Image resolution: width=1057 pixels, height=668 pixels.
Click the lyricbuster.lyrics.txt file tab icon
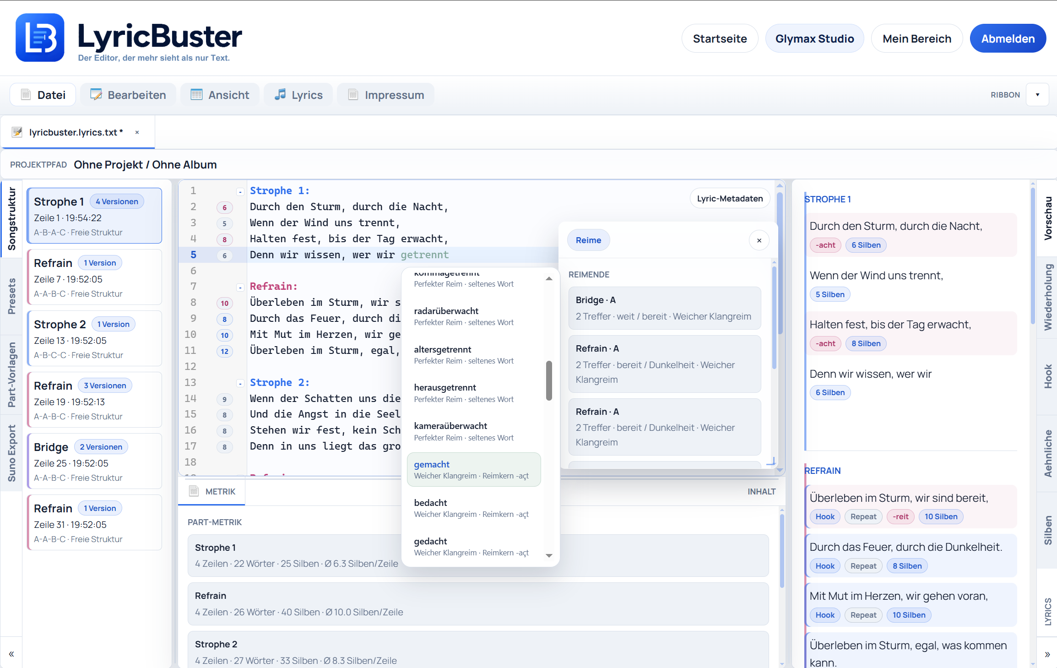[17, 132]
